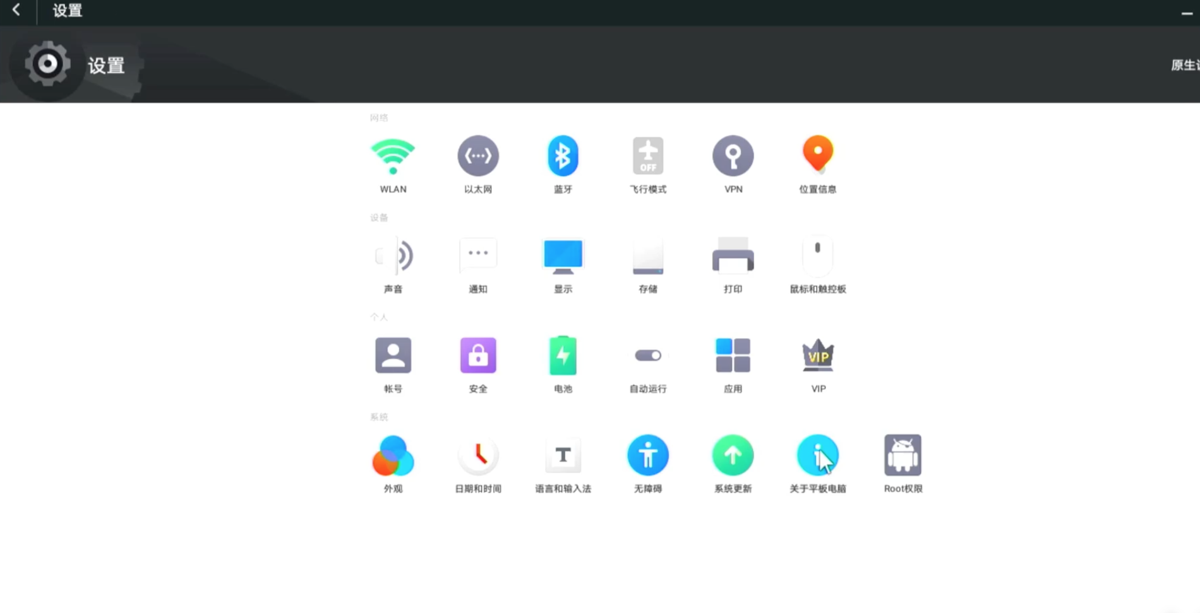
Task: Open the VPN settings icon
Action: (x=733, y=156)
